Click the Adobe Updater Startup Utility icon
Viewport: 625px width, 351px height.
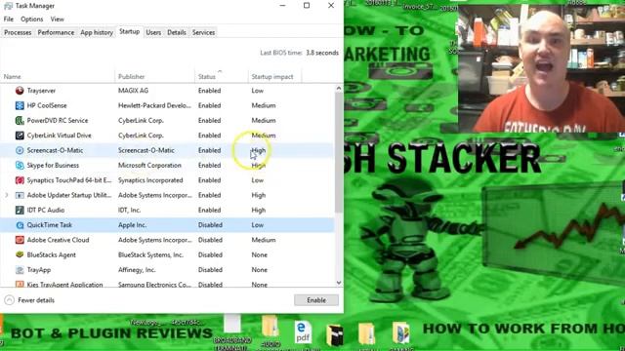(x=20, y=195)
